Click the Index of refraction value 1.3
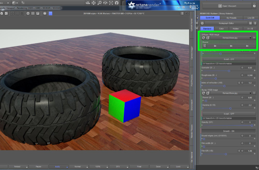The width and height of the screenshot is (259, 170). 250,83
